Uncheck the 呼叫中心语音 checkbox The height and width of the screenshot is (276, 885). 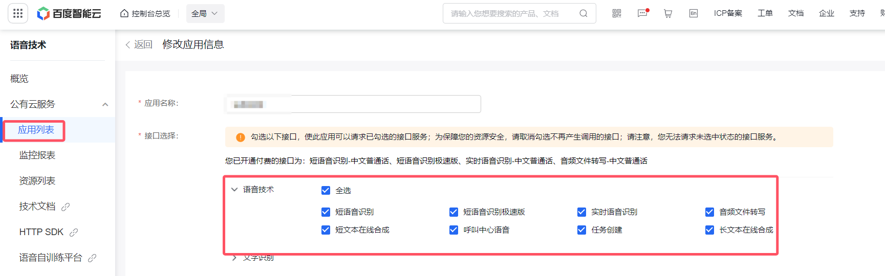454,229
